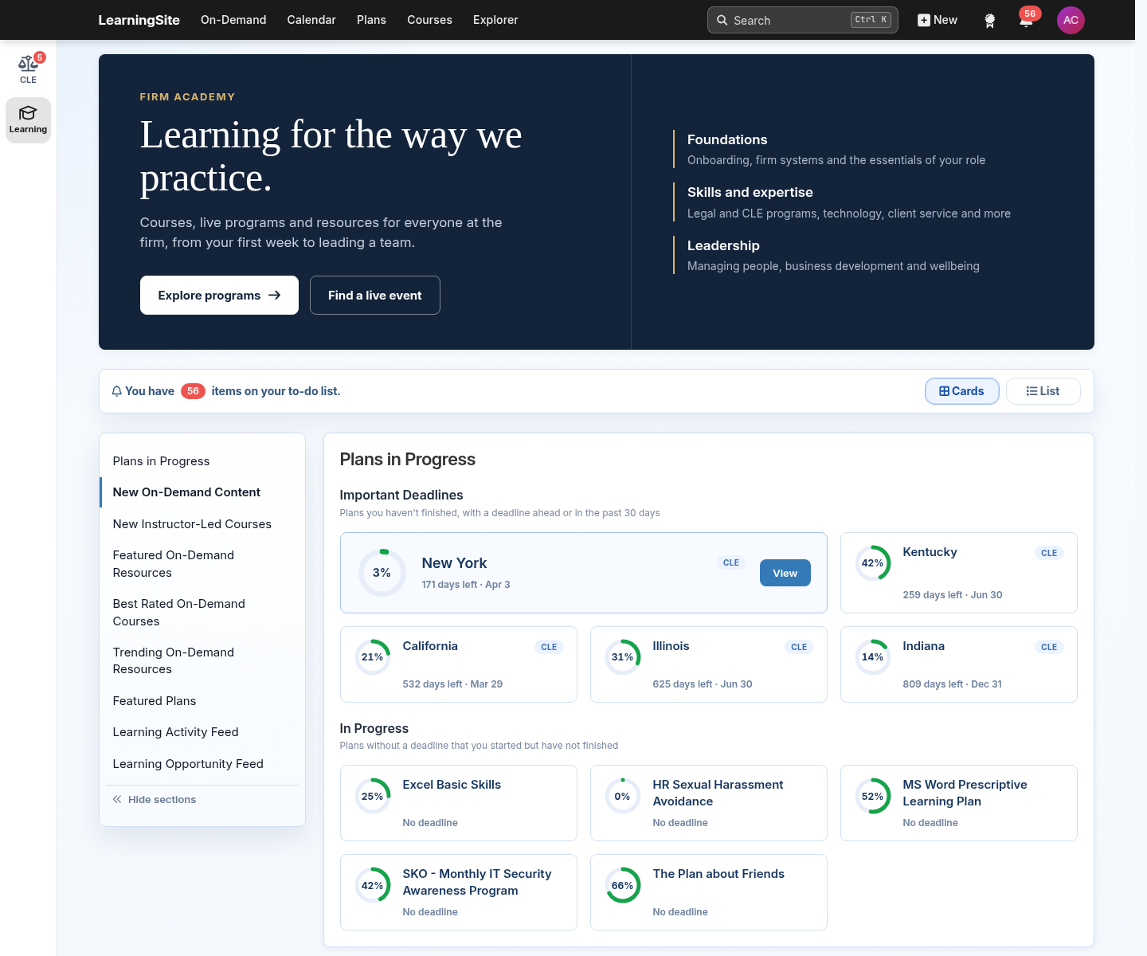Open the Explorer nav item

point(495,20)
